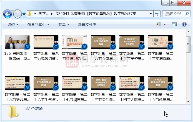Select 灵性/血光 video thumbnail

103,83
